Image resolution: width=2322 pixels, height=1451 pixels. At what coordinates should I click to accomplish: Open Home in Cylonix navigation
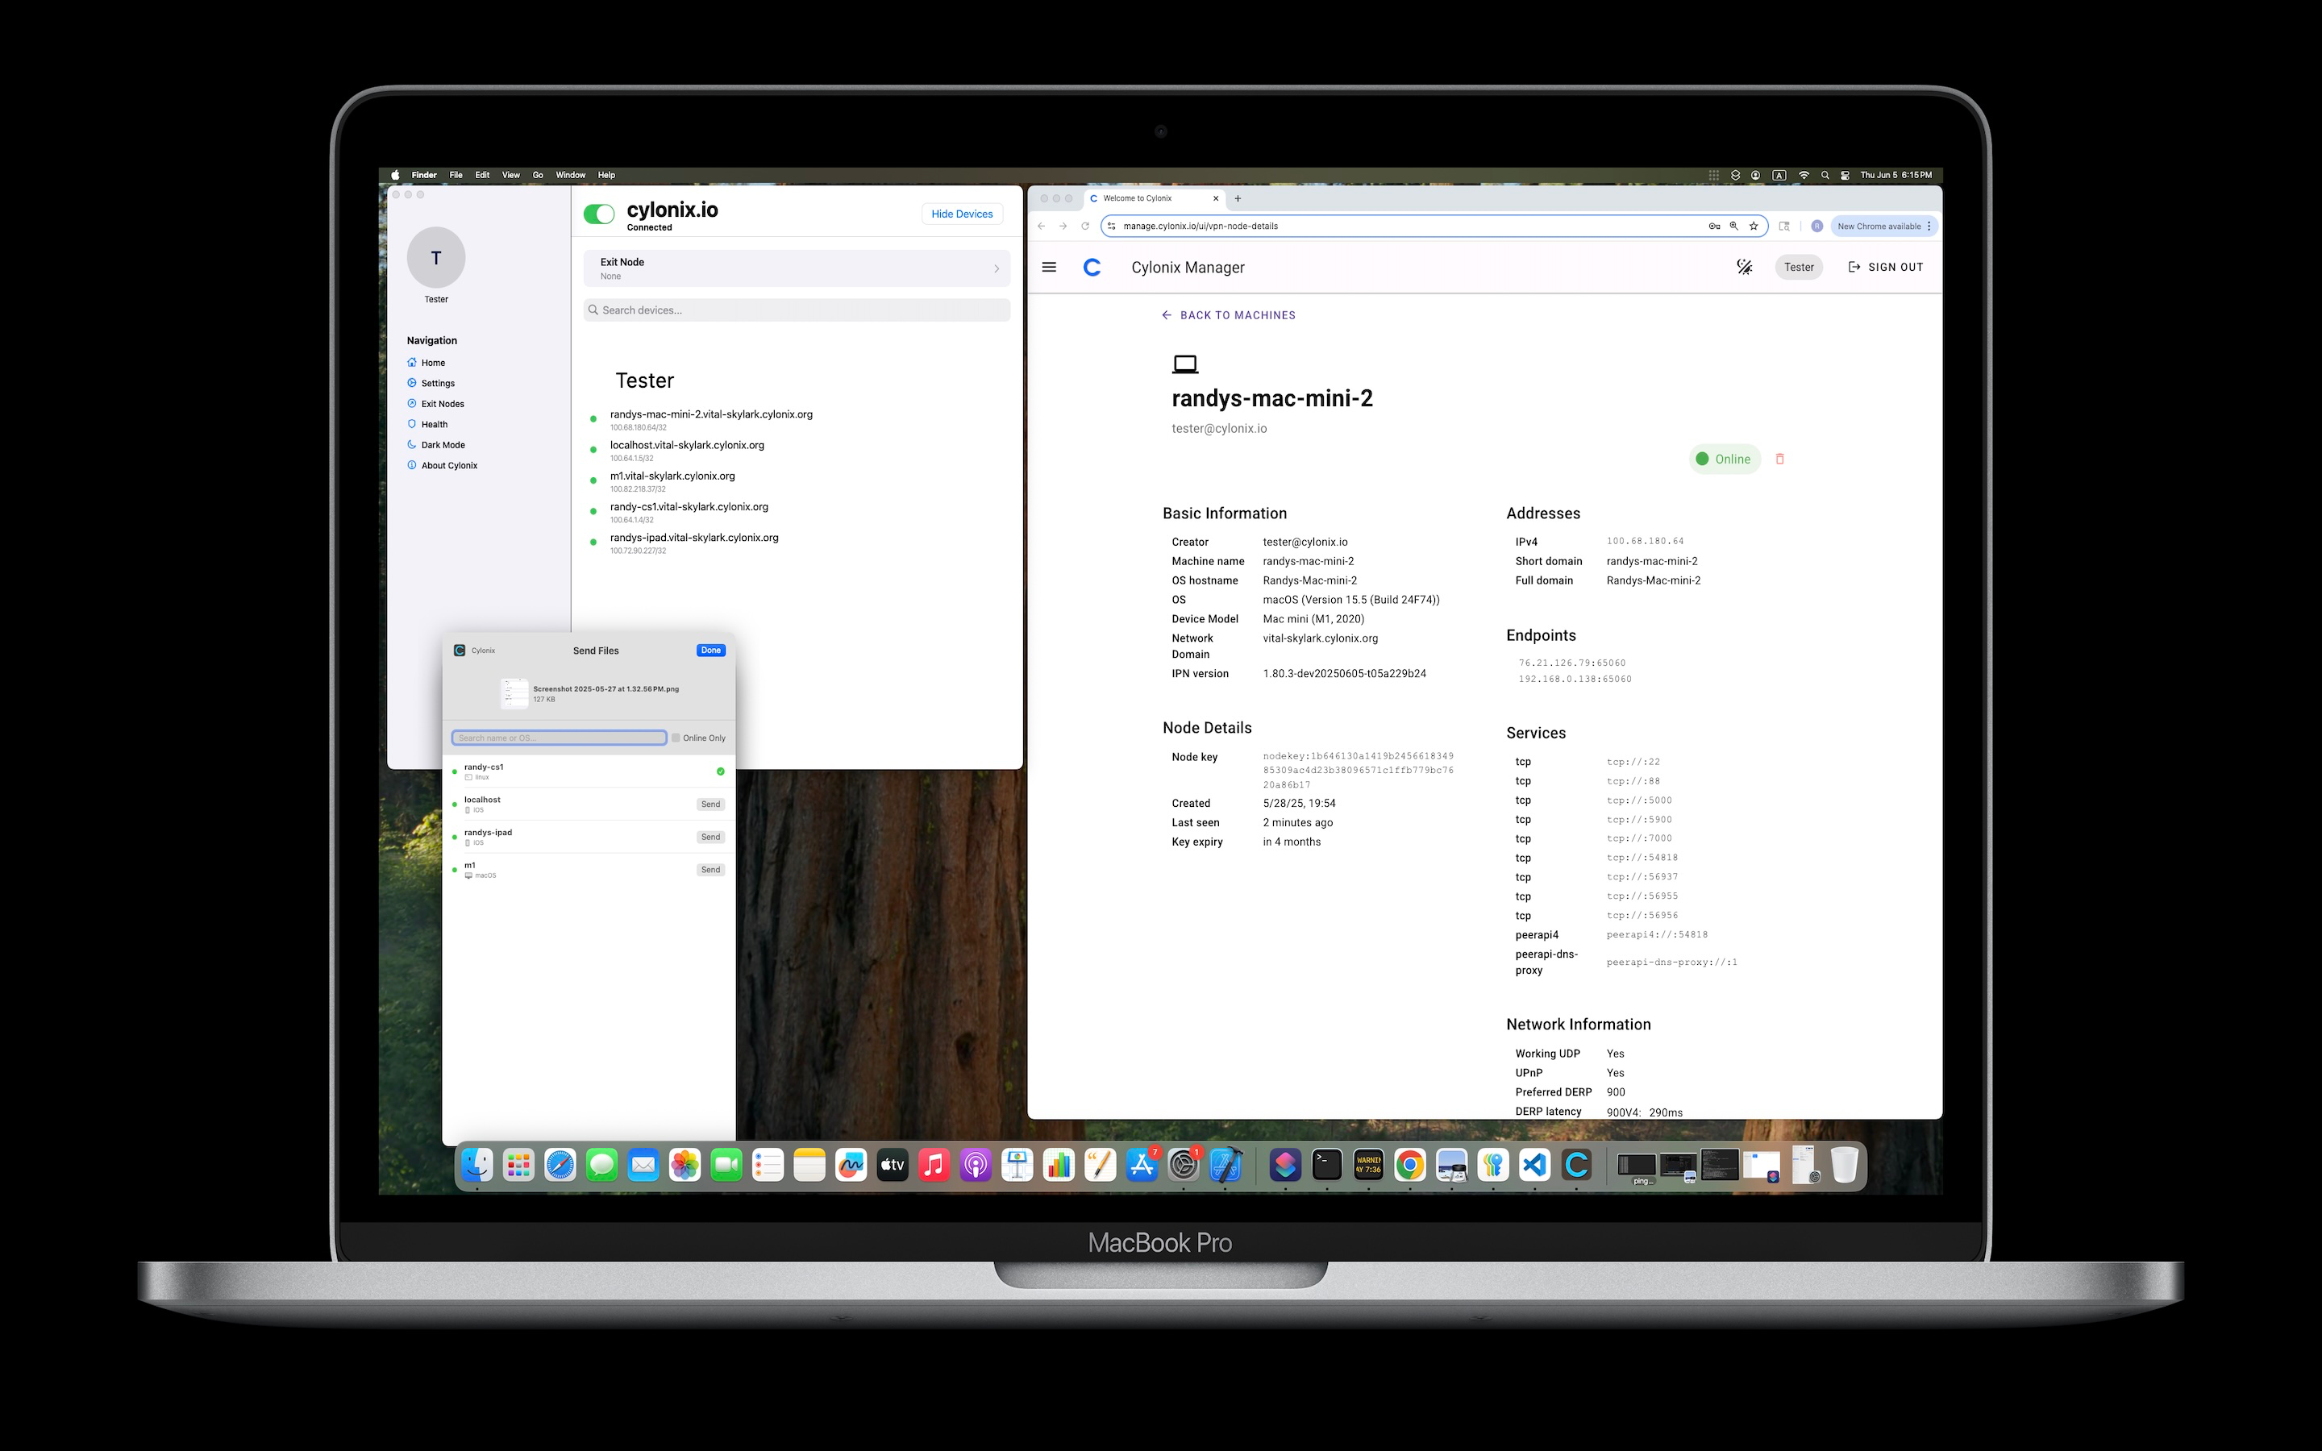426,363
